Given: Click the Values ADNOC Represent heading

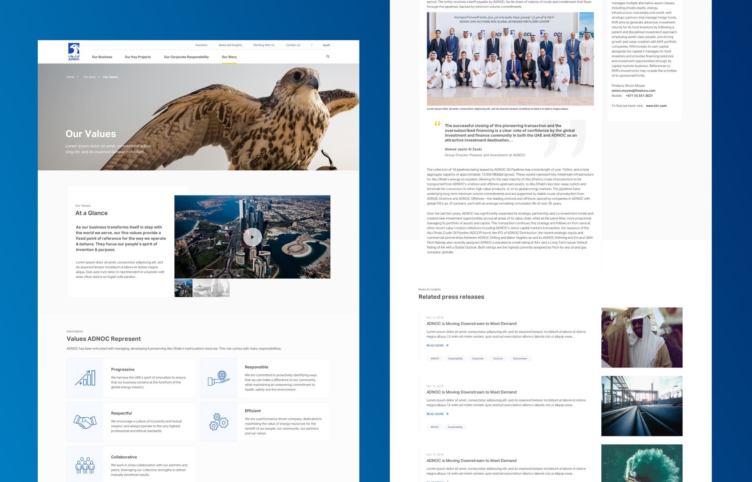Looking at the screenshot, I should click(104, 339).
